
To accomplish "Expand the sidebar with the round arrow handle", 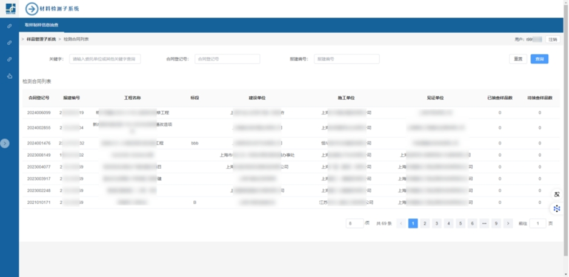I will (5, 143).
